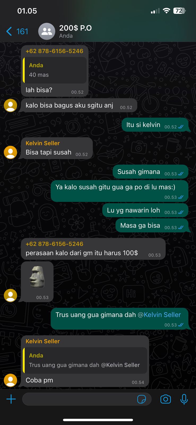Image resolution: width=196 pixels, height=425 pixels.
Task: Open the camera icon
Action: tap(165, 399)
